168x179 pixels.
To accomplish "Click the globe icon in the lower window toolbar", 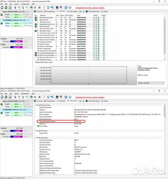I will click(x=31, y=97).
